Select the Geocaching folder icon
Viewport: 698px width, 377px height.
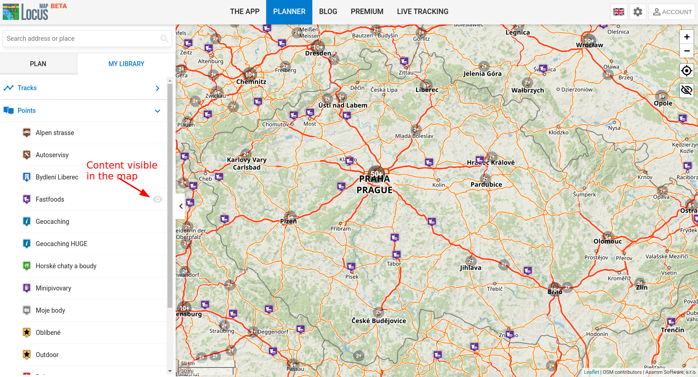(x=27, y=222)
